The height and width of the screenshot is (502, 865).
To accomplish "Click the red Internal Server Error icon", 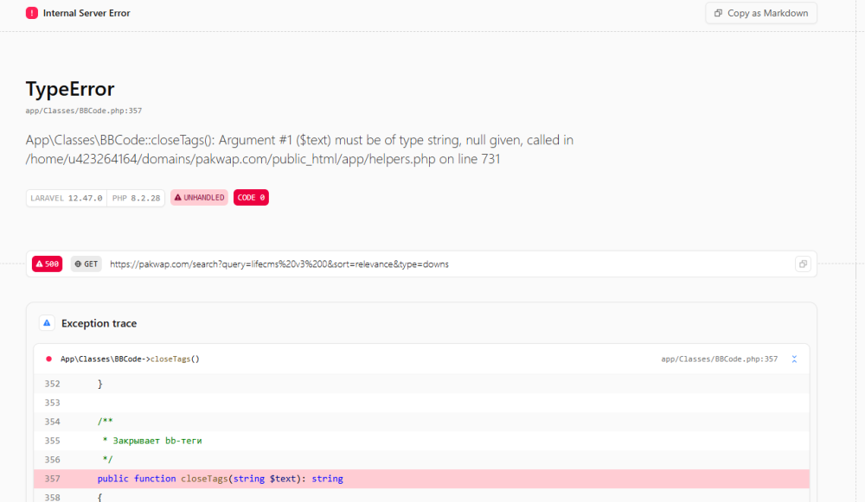I will pyautogui.click(x=32, y=13).
